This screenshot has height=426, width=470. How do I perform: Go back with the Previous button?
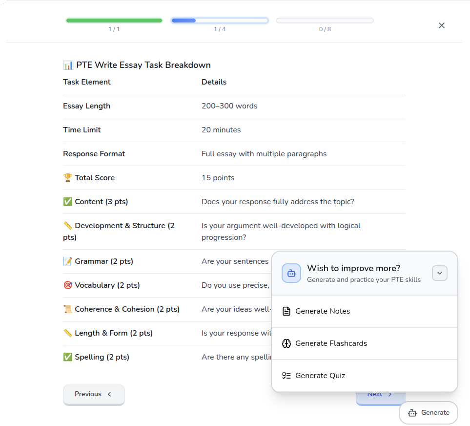pyautogui.click(x=94, y=394)
